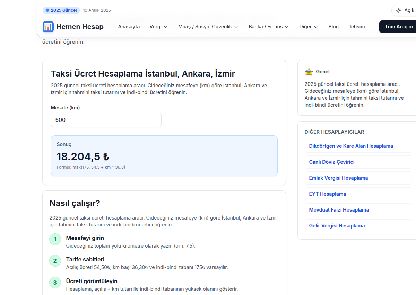This screenshot has height=295, width=416.
Task: Select the green step 1 circle badge
Action: [55, 239]
